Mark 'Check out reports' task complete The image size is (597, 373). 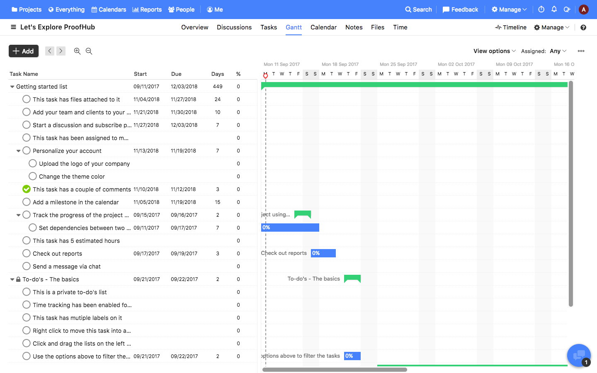(27, 253)
